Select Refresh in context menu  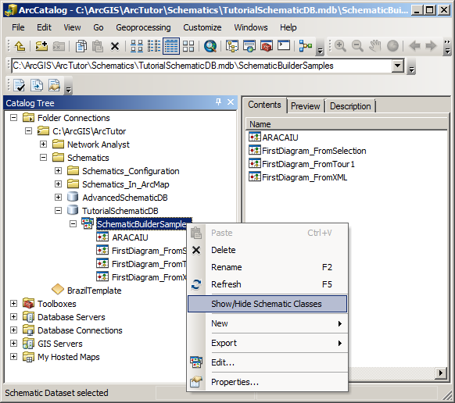(267, 284)
